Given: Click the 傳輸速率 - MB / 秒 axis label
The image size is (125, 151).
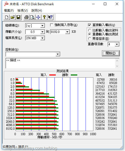Looking at the screenshot, I should [x=50, y=137].
